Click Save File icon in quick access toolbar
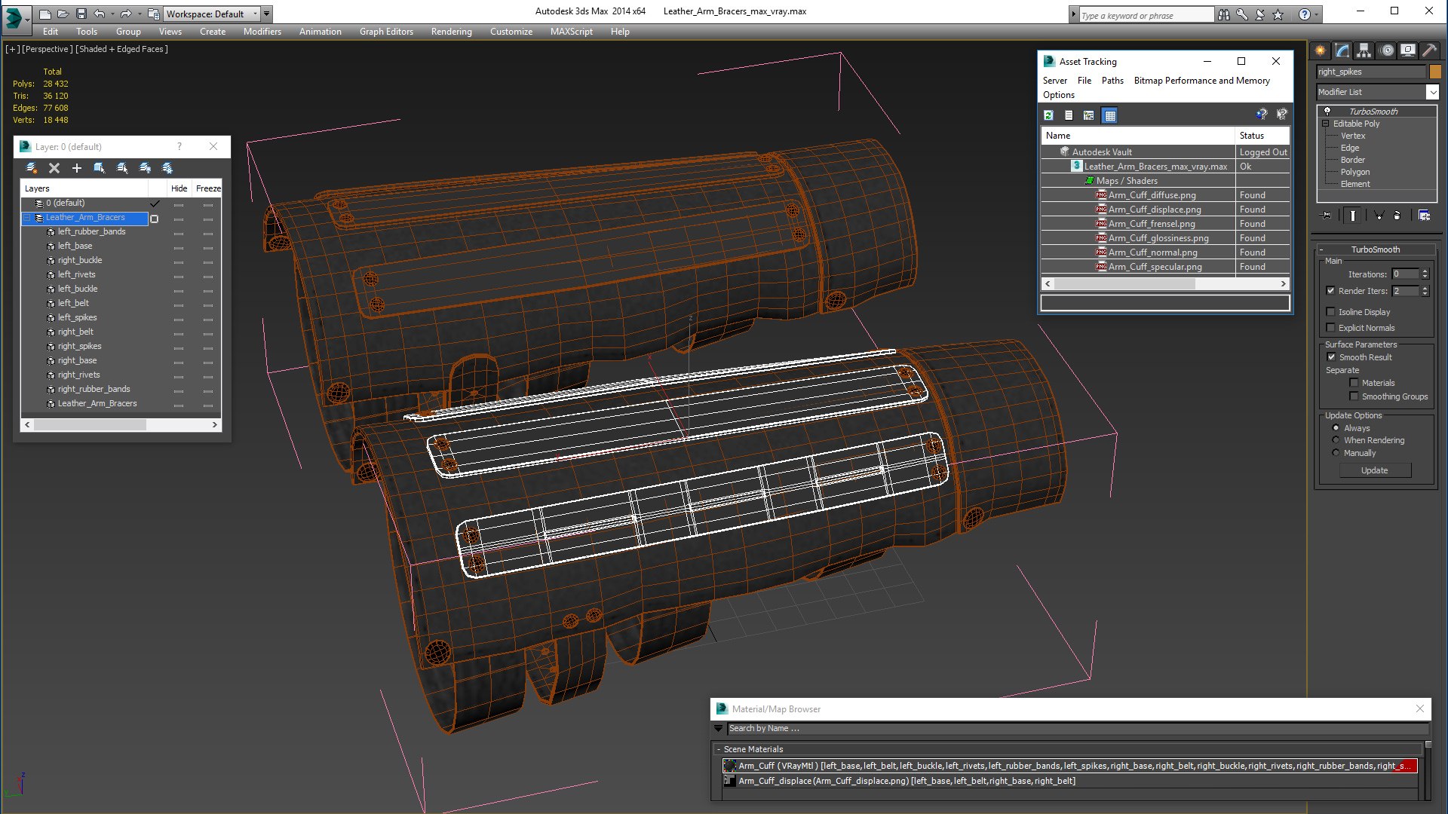The height and width of the screenshot is (814, 1448). 81,14
